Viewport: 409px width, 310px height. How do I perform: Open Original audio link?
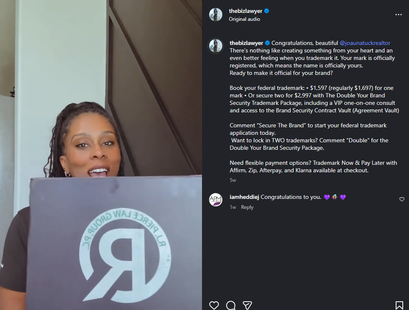(x=244, y=19)
